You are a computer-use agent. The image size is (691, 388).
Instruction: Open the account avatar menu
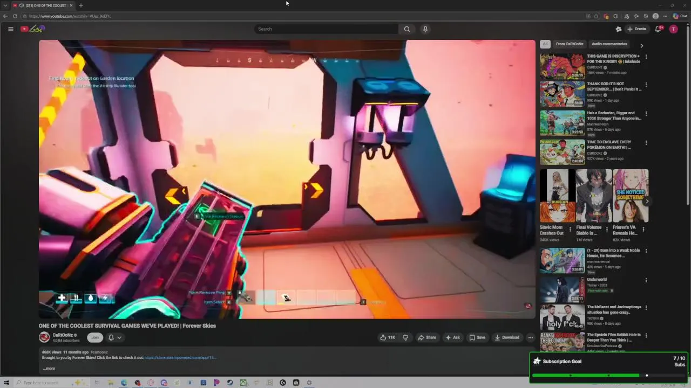coord(673,29)
